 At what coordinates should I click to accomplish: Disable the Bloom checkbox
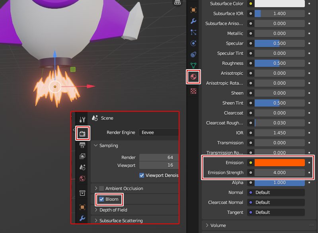pos(101,199)
